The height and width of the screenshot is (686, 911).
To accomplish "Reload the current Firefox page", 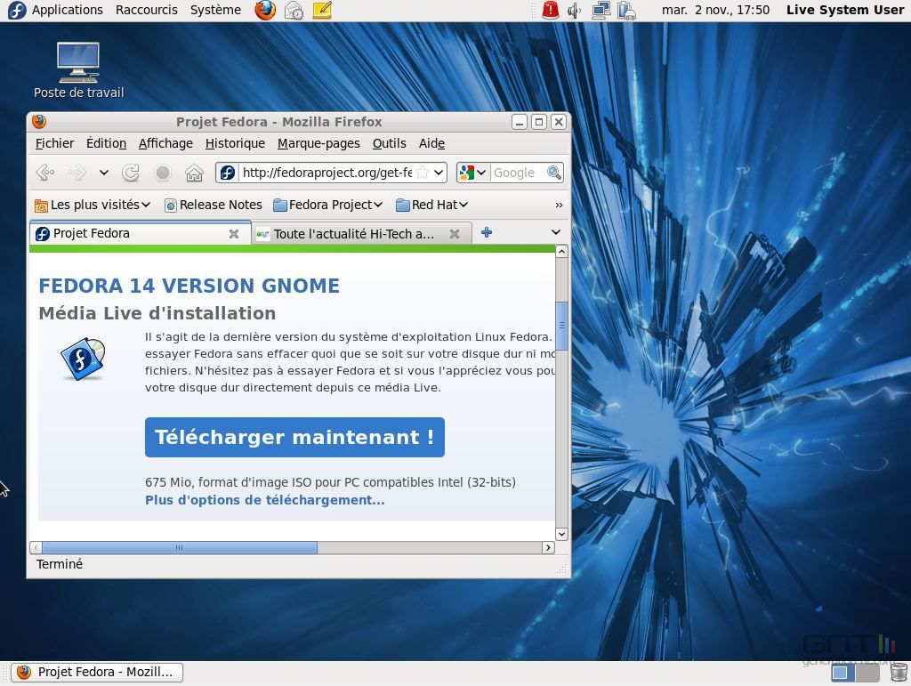I will (x=131, y=173).
